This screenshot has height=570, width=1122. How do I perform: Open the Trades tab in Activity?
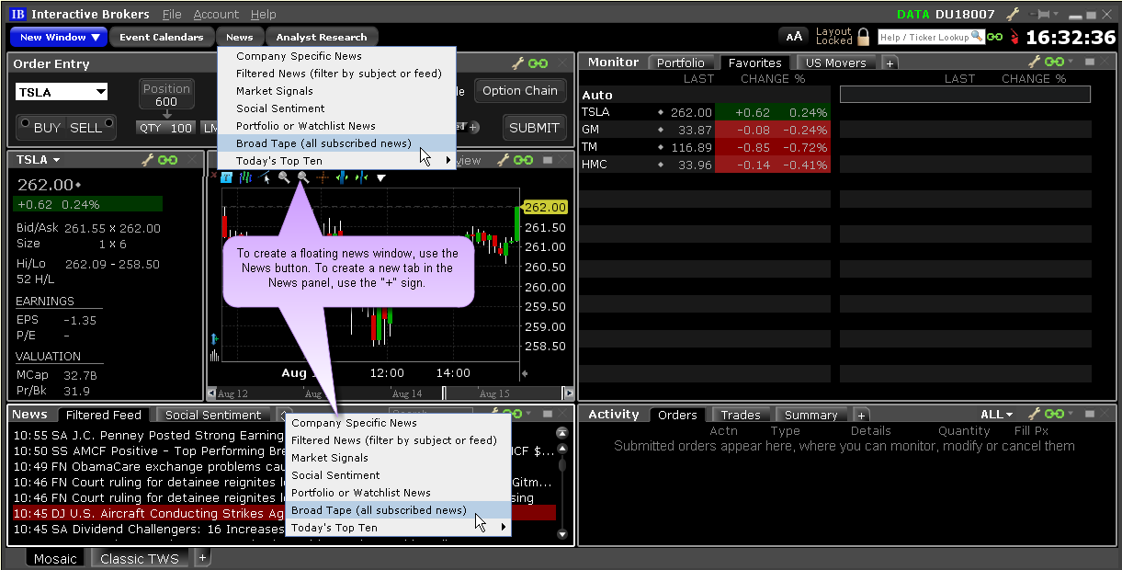coord(740,416)
